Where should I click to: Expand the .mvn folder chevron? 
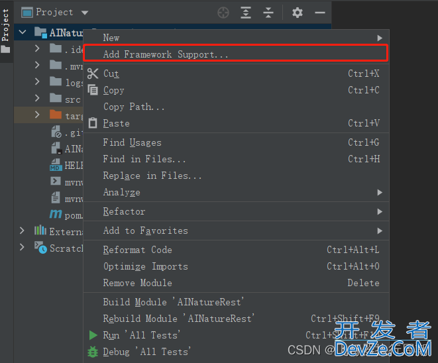pos(37,65)
